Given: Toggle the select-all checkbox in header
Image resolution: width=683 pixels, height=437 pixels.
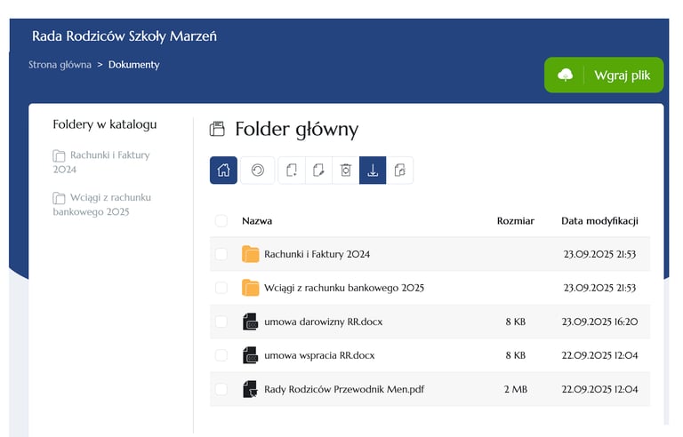Looking at the screenshot, I should (x=221, y=220).
